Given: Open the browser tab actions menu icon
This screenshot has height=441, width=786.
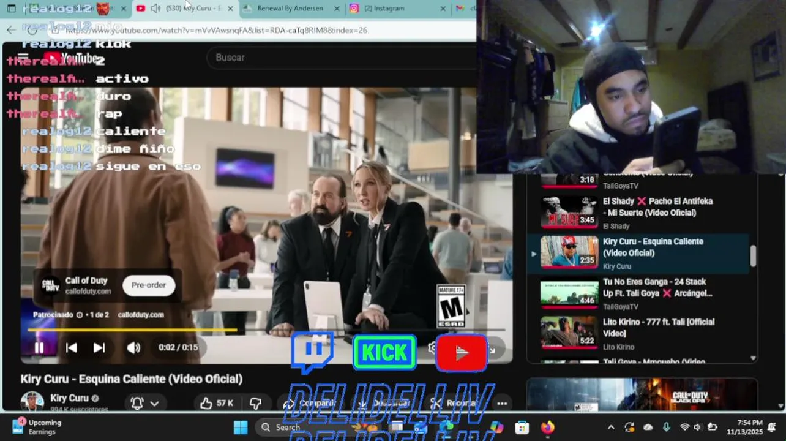Looking at the screenshot, I should point(11,9).
